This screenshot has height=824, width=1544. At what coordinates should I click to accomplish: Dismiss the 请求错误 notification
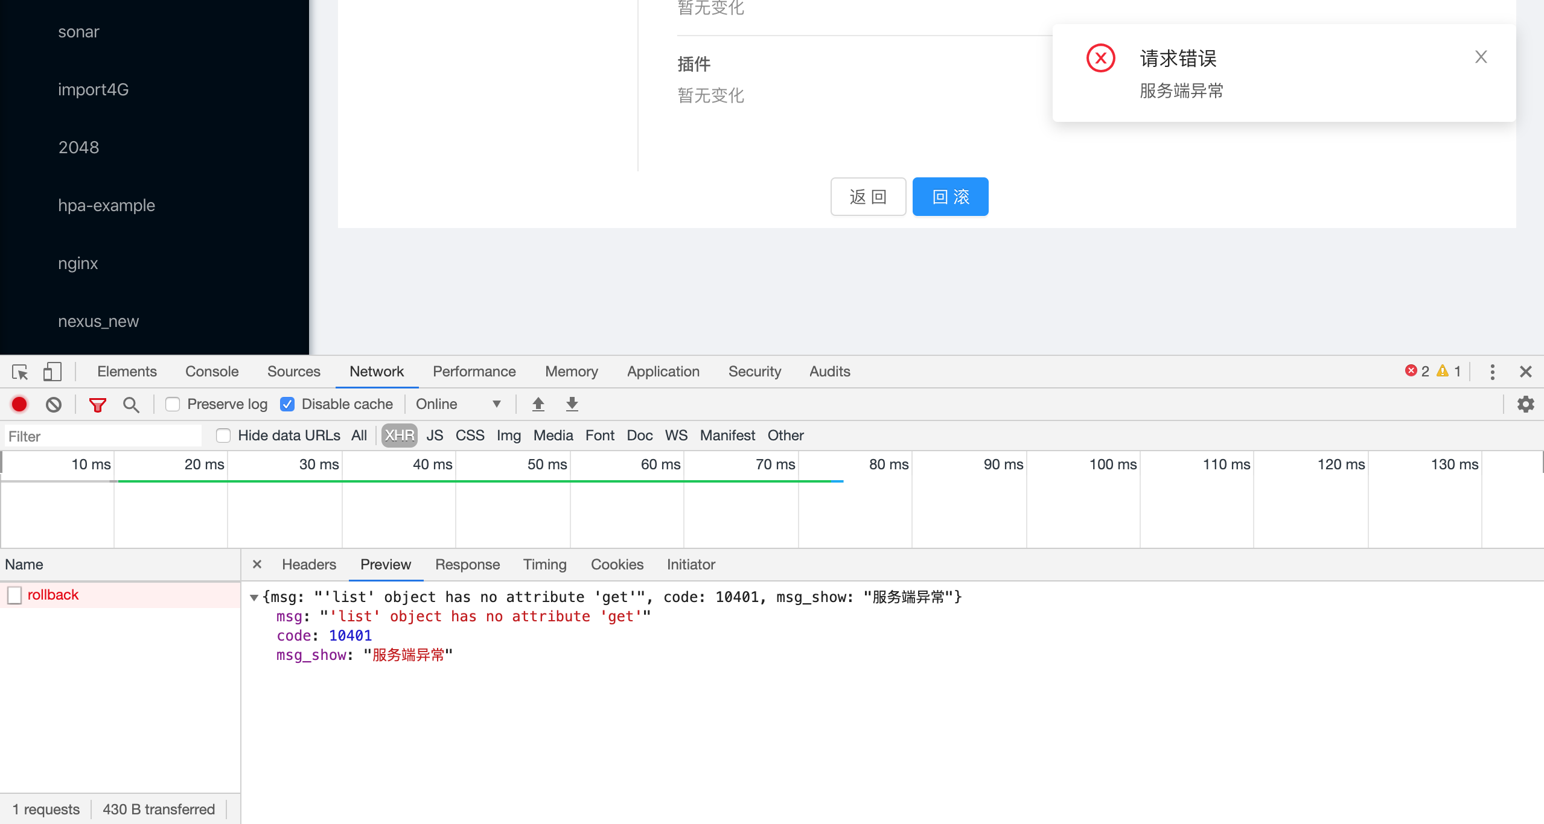pyautogui.click(x=1481, y=57)
